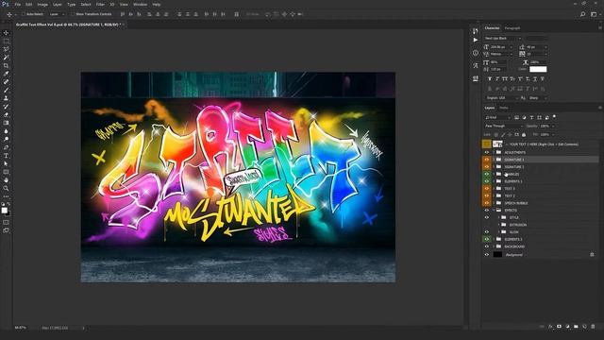Select the Dodge tool
Viewport: 604px width, 340px height.
pyautogui.click(x=6, y=139)
